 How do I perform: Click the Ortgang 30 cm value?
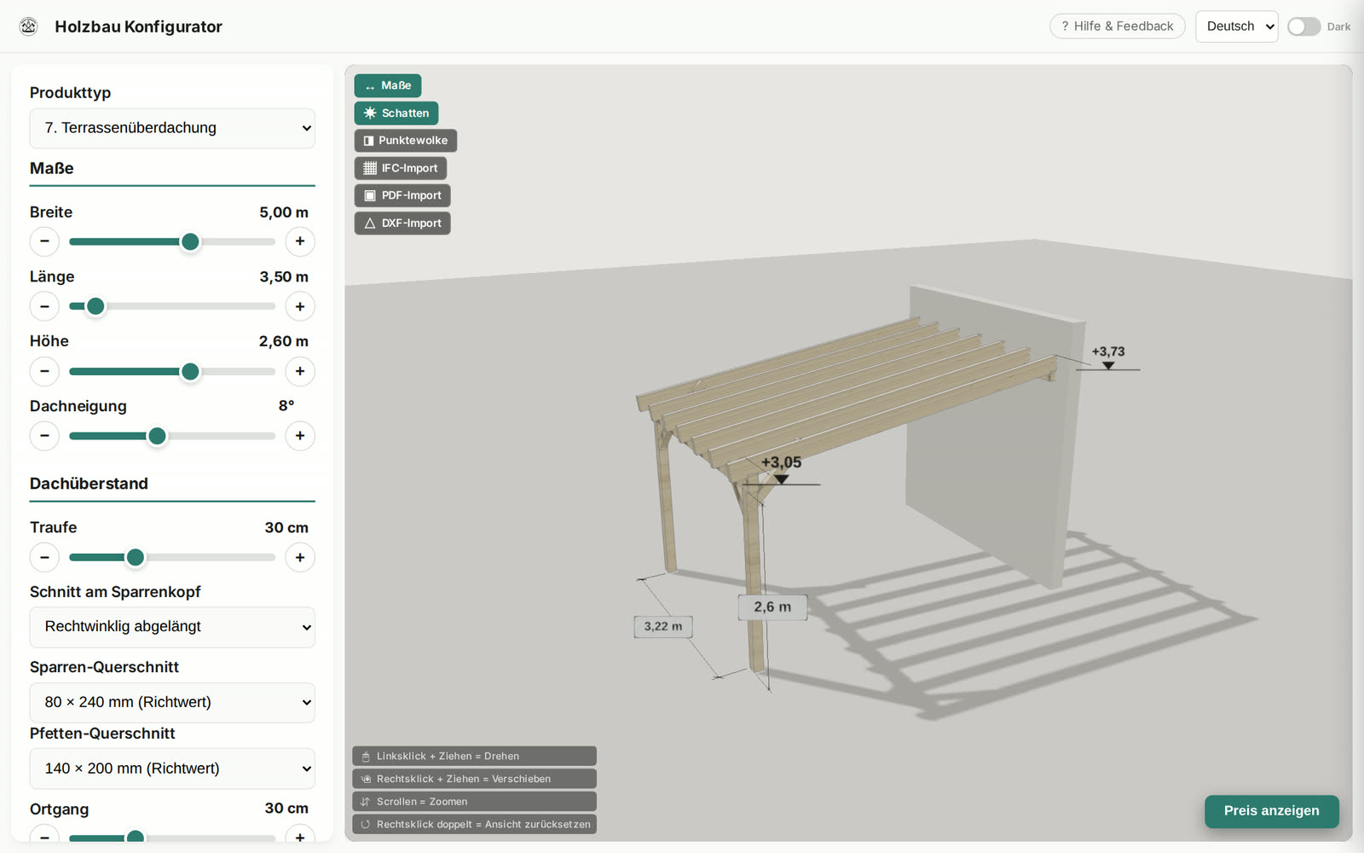(286, 808)
